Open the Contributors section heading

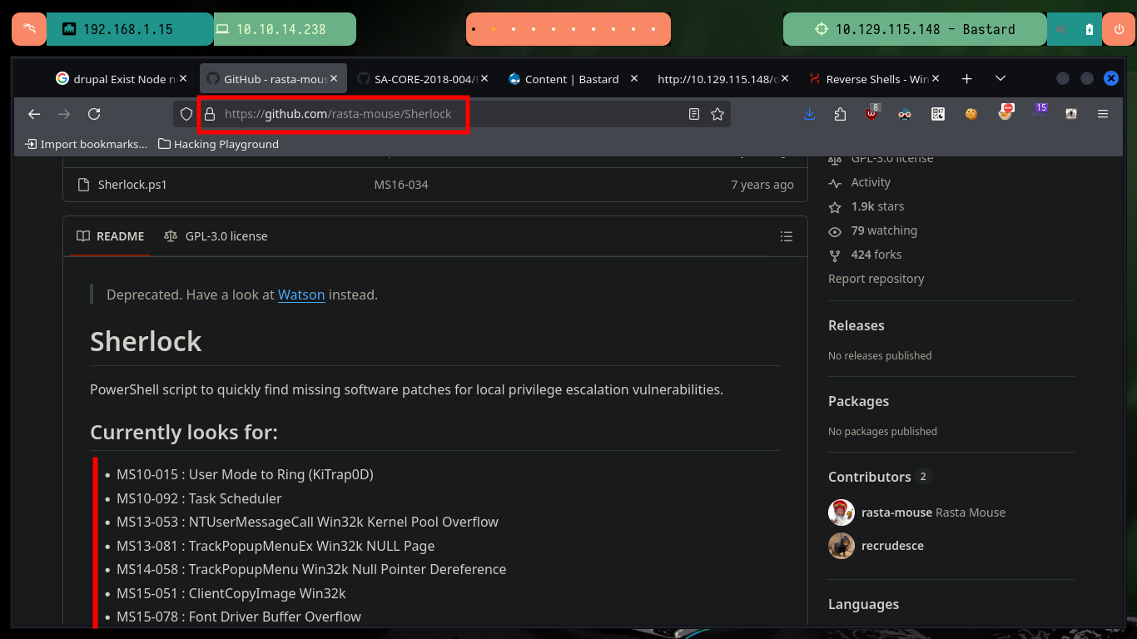pos(870,477)
